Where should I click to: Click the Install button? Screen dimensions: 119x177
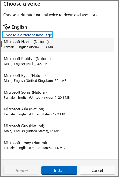pyautogui.click(x=59, y=170)
